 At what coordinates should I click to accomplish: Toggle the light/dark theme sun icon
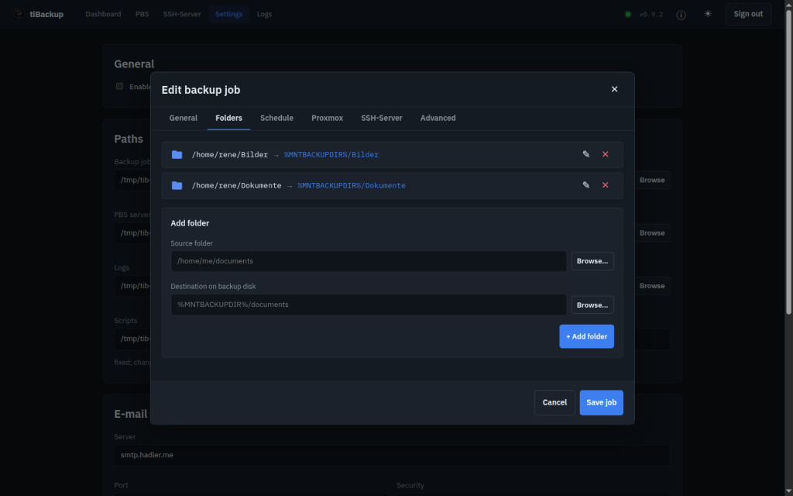point(708,14)
